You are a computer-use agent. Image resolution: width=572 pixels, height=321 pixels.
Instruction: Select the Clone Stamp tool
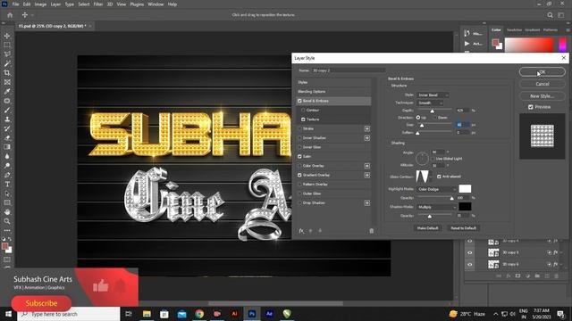point(7,119)
